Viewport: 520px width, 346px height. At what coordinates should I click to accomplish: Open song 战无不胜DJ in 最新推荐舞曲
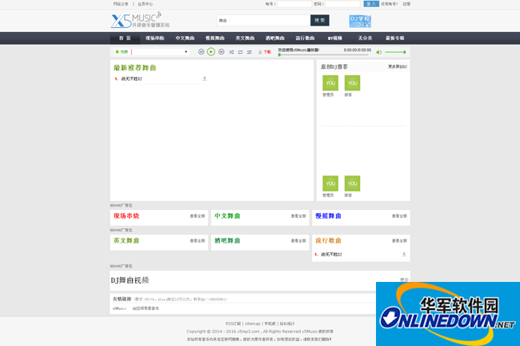[132, 79]
